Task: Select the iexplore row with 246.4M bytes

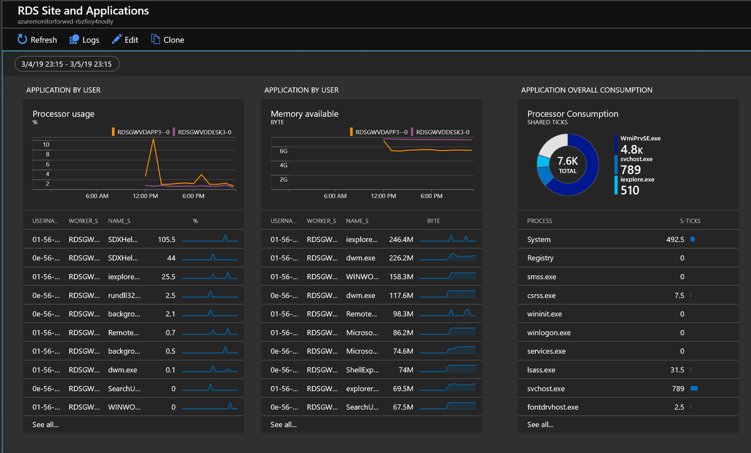Action: pyautogui.click(x=372, y=239)
